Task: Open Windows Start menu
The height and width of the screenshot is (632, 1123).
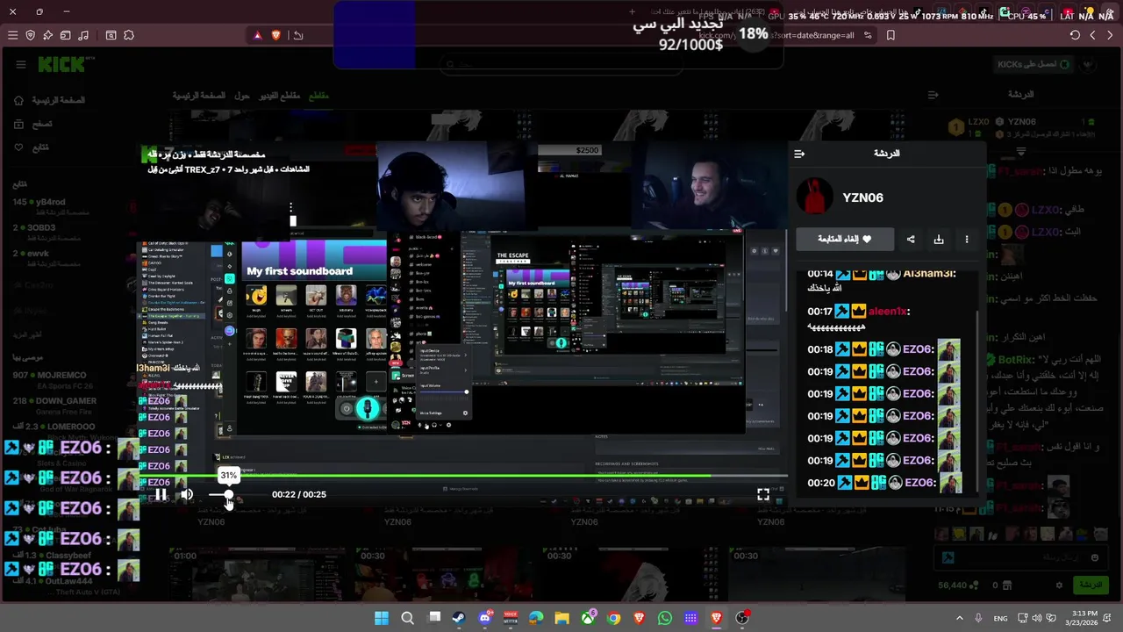Action: [382, 618]
